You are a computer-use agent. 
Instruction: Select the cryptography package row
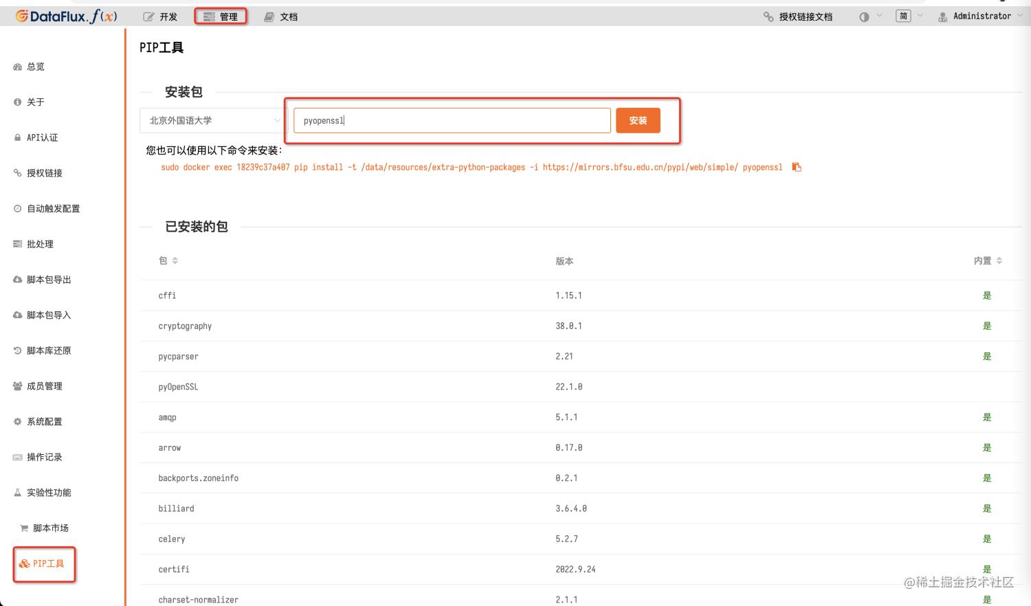coord(581,326)
